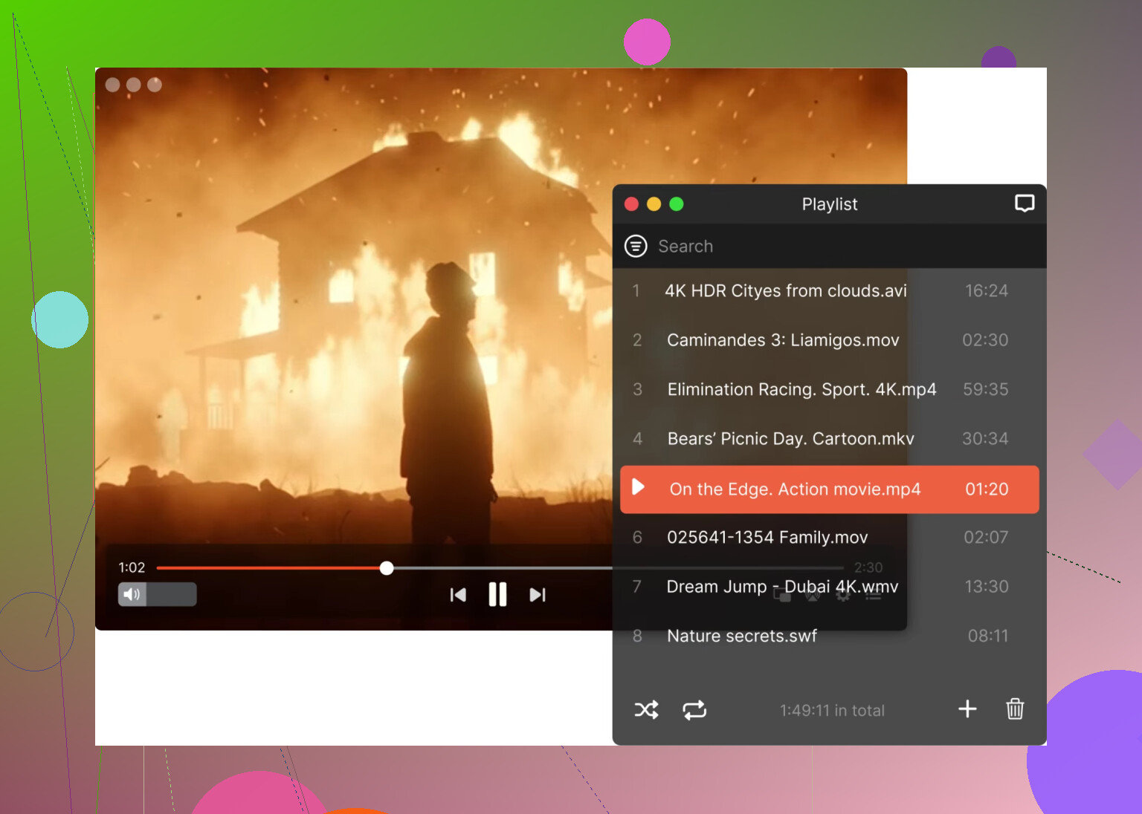The height and width of the screenshot is (814, 1142).
Task: Play Nature secrets.swf from the list
Action: click(742, 636)
